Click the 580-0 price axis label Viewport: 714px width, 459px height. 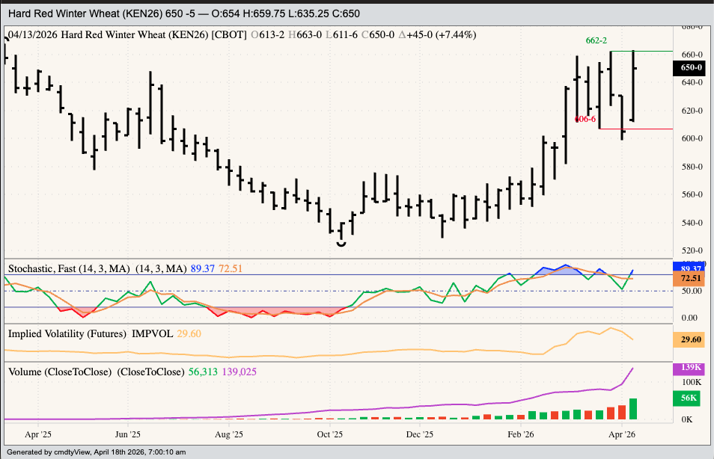tap(692, 167)
